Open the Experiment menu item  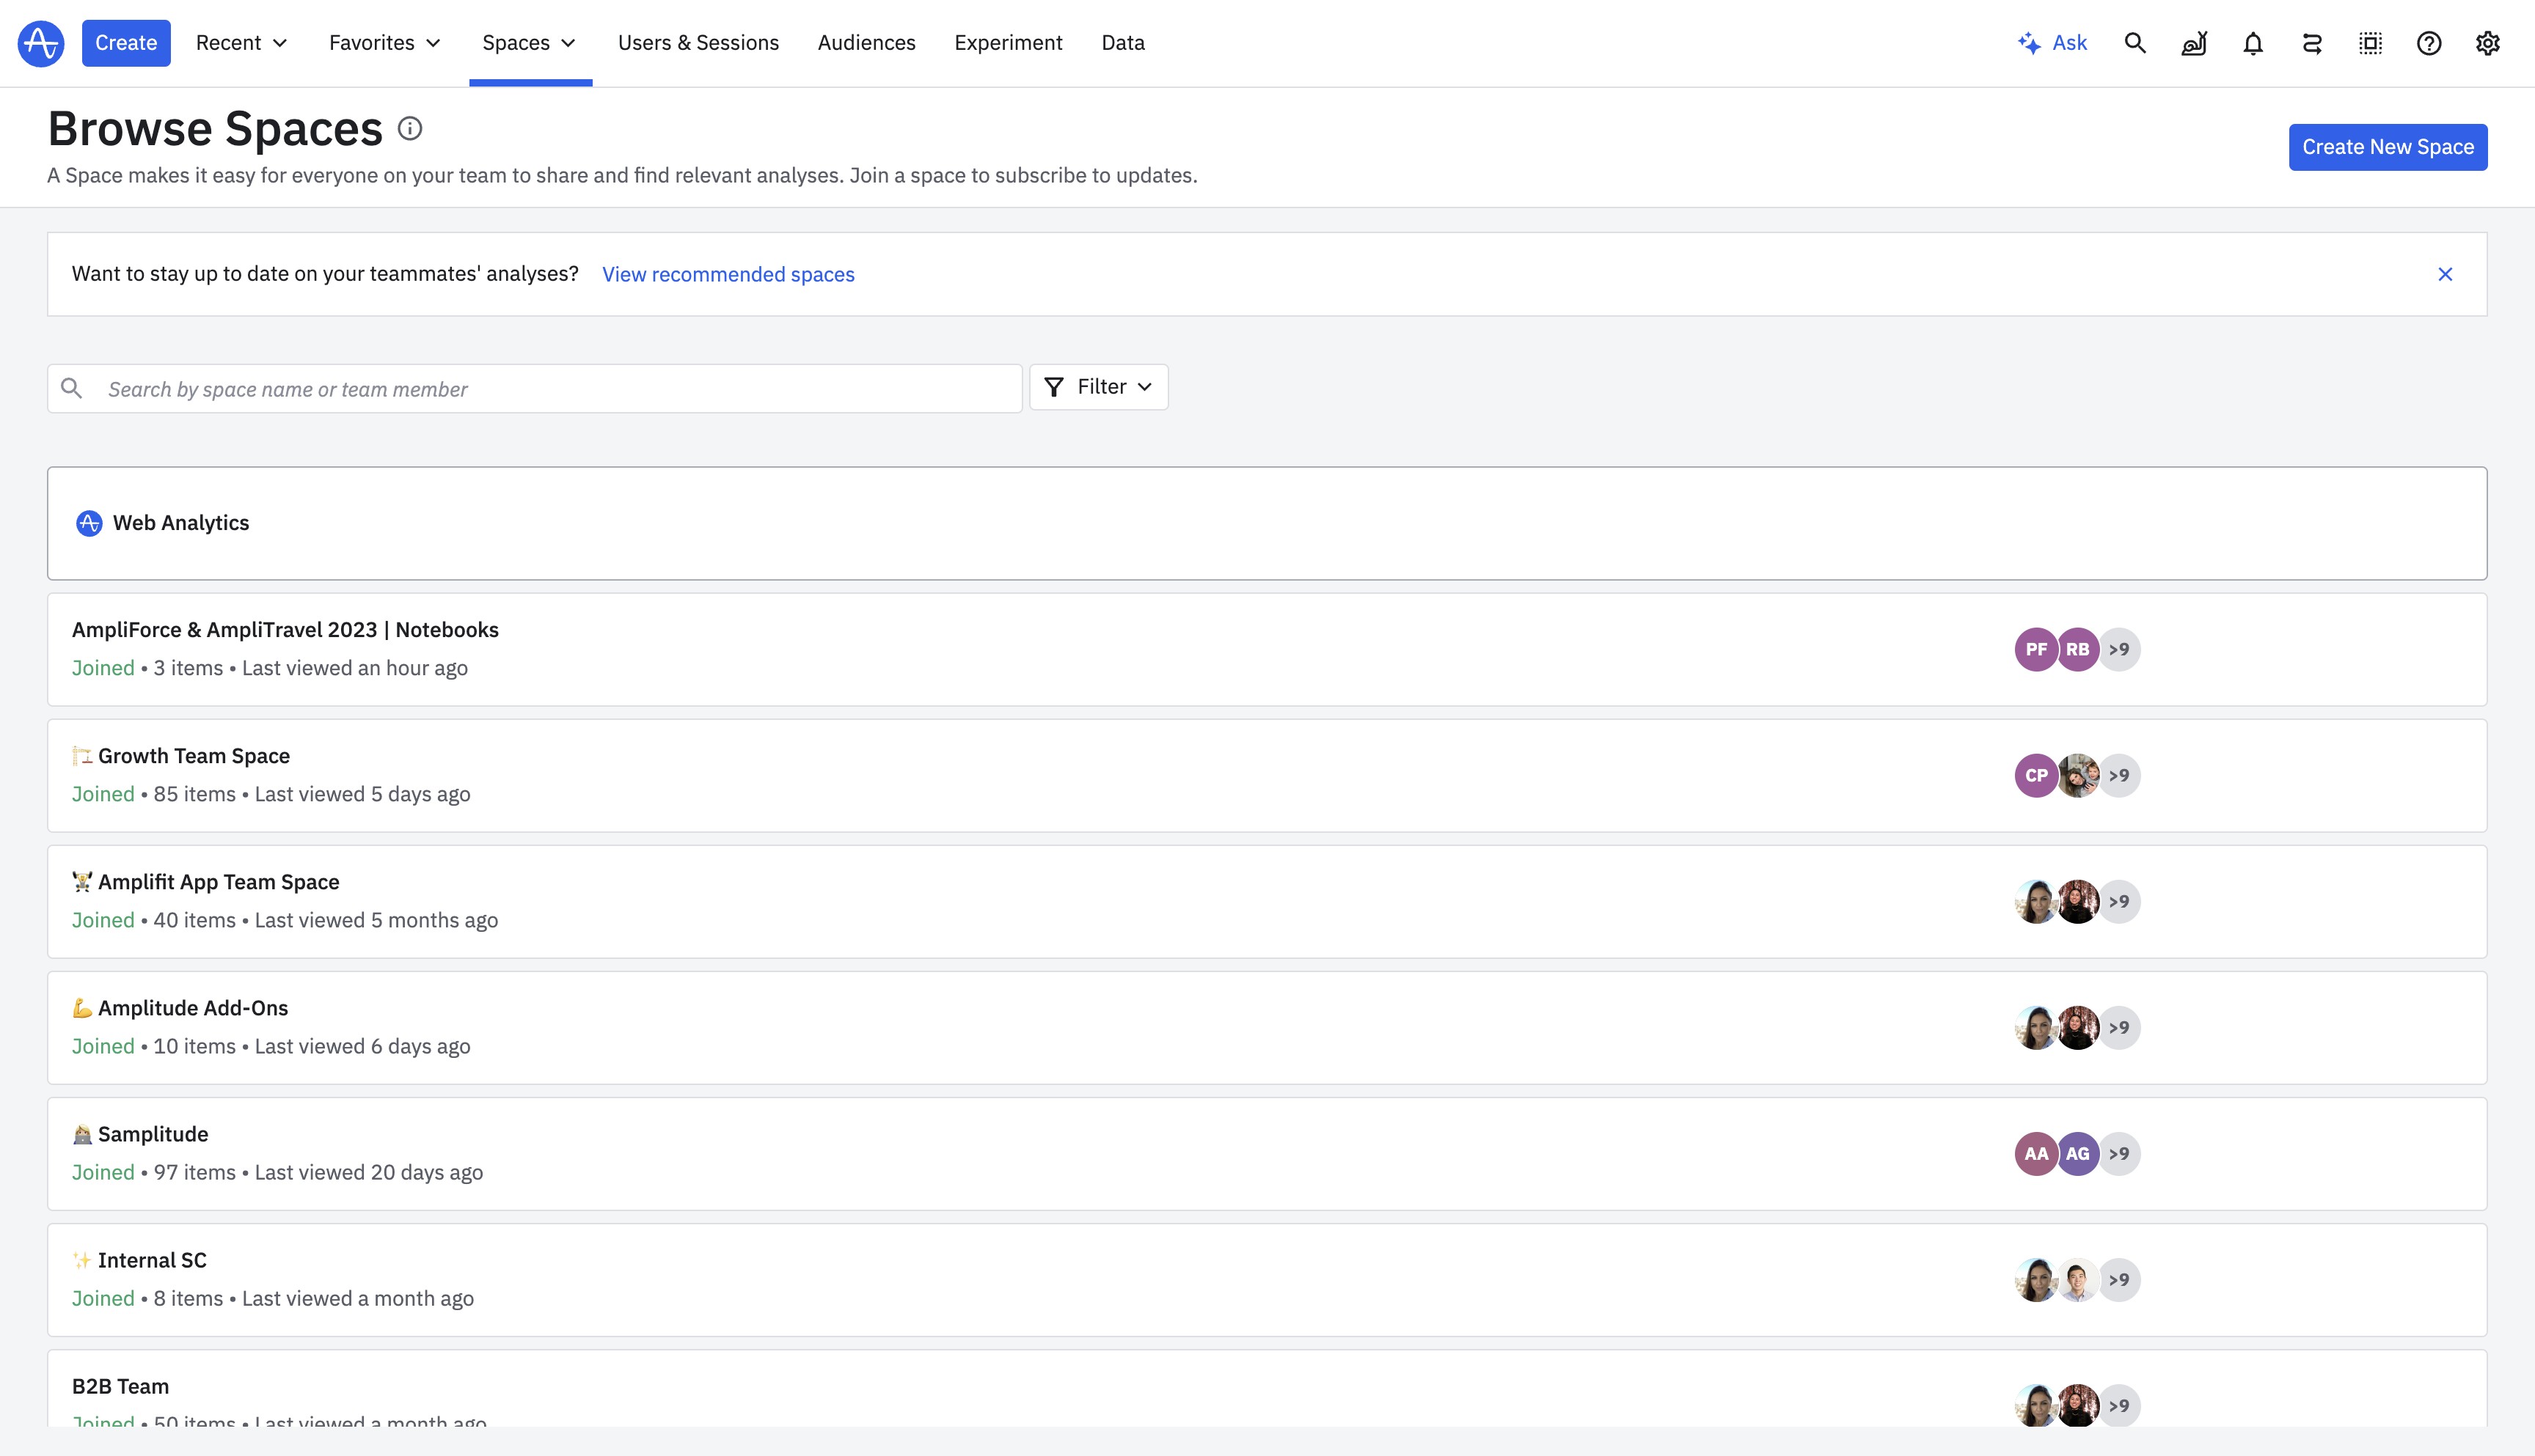point(1009,43)
